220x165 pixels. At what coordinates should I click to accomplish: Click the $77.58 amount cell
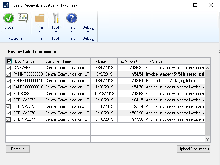[x=131, y=119]
